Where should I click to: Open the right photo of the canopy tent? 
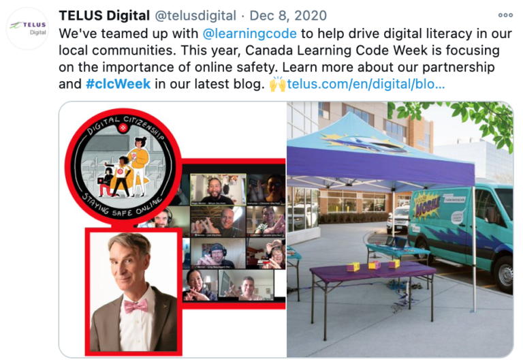click(400, 230)
